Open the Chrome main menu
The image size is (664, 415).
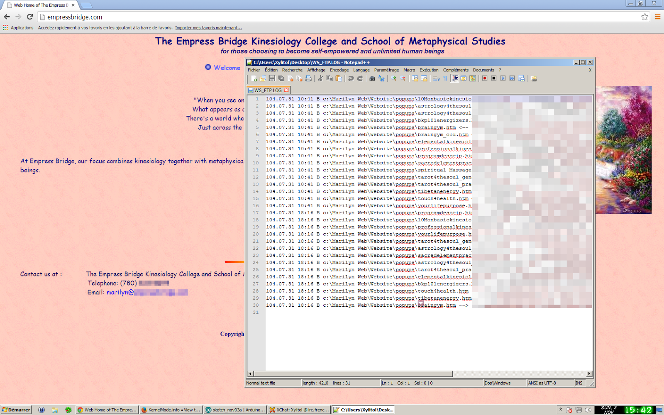coord(658,17)
